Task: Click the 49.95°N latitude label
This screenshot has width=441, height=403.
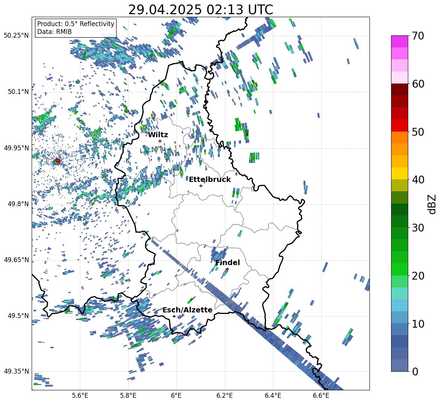Action: tap(16, 148)
